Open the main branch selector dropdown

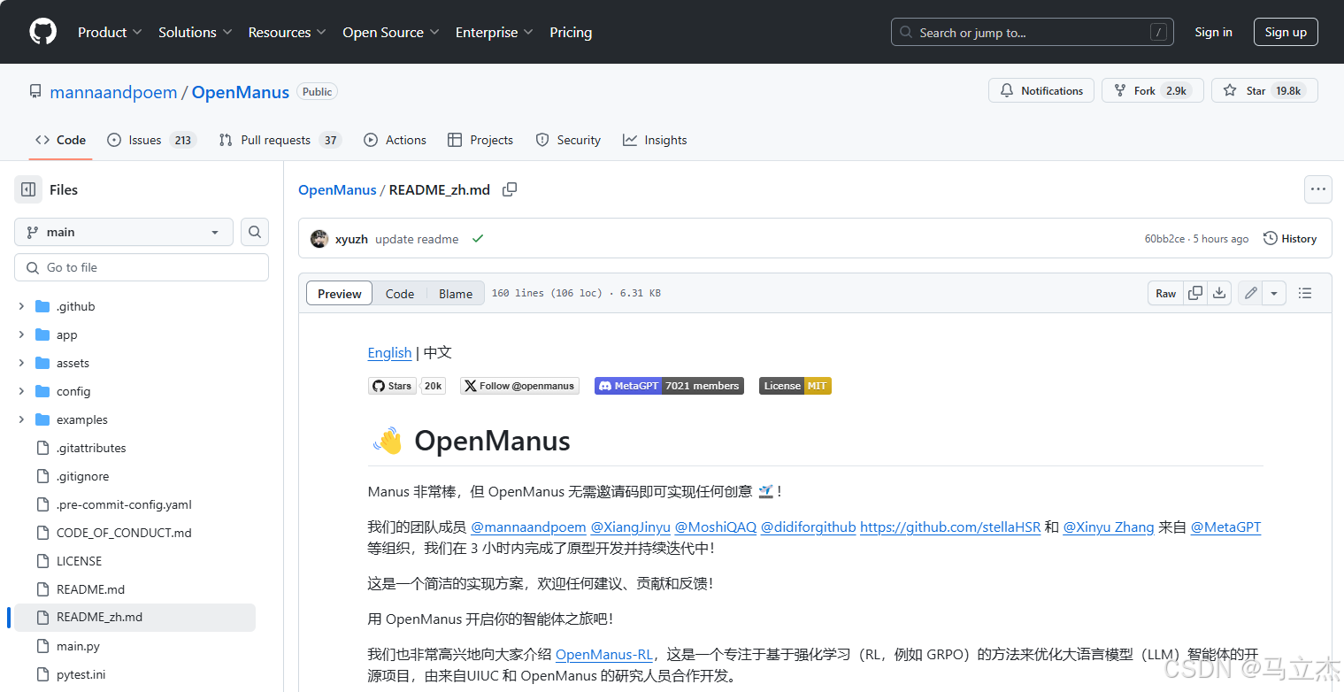(124, 232)
